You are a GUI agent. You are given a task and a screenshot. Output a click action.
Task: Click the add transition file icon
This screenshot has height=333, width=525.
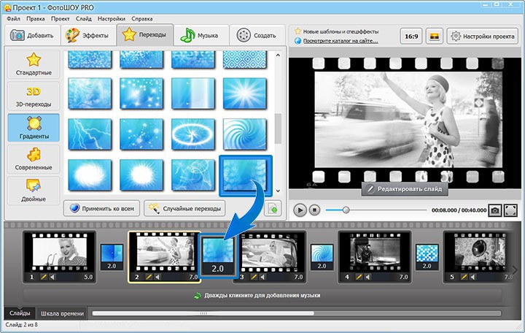click(x=273, y=209)
